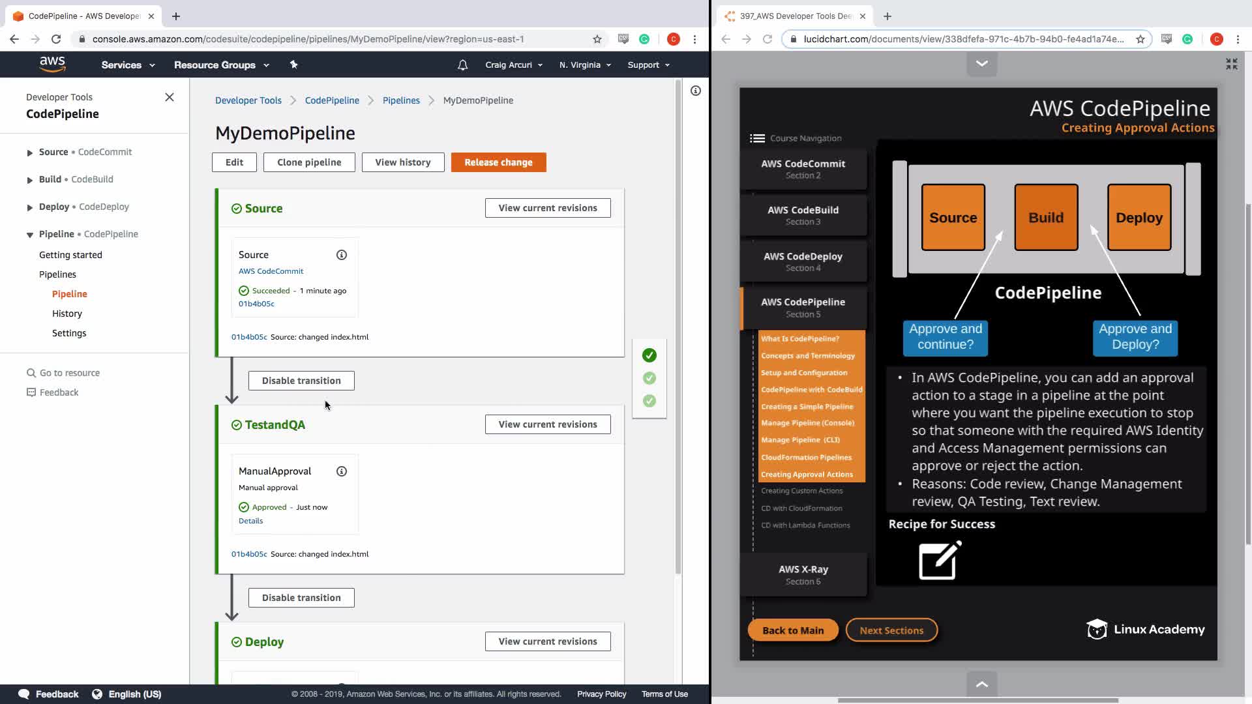Disable transition between Source and TestandQA

pos(301,381)
